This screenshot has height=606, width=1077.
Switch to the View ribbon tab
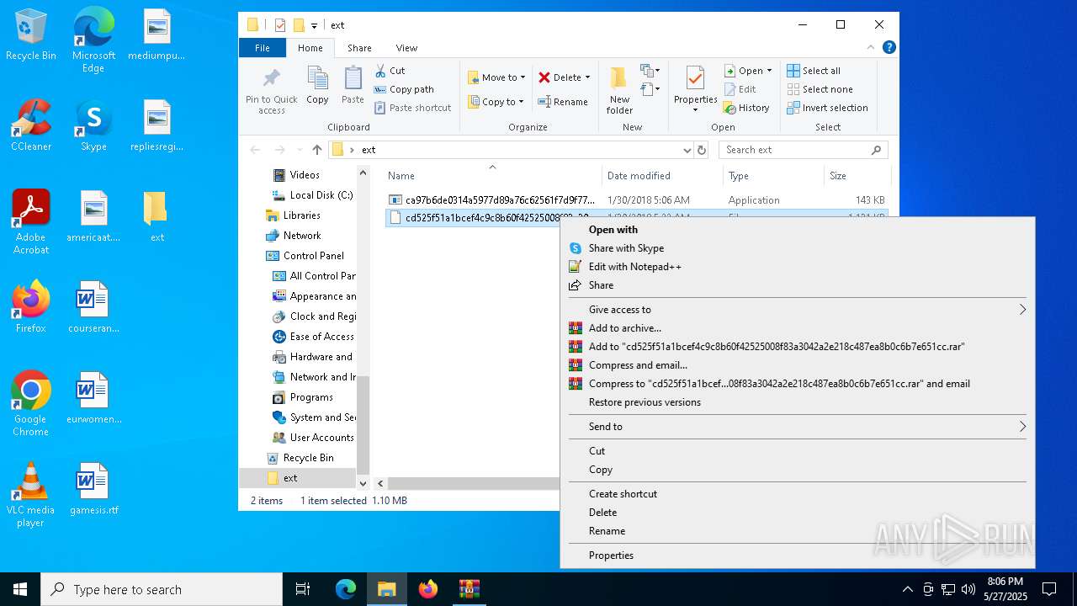point(406,48)
